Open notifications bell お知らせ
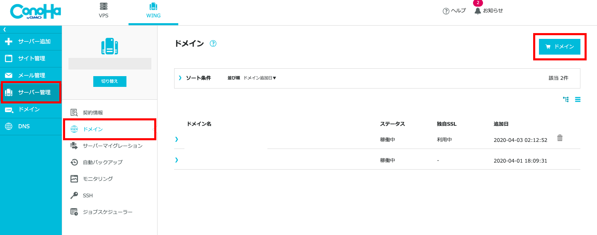Screen dimensions: 597x235 489,11
